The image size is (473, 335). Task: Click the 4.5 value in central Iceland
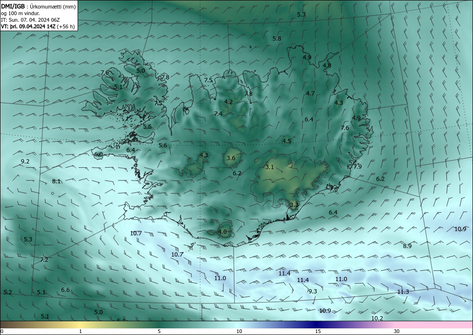pyautogui.click(x=287, y=141)
